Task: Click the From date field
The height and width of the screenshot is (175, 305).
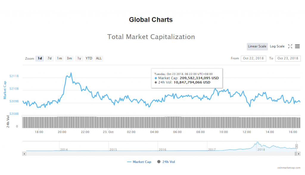Action: (x=253, y=58)
